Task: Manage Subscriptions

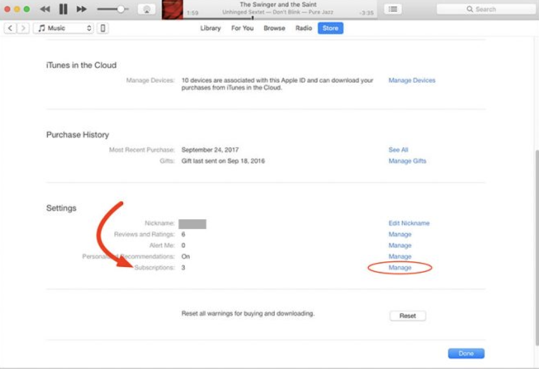Action: [400, 268]
